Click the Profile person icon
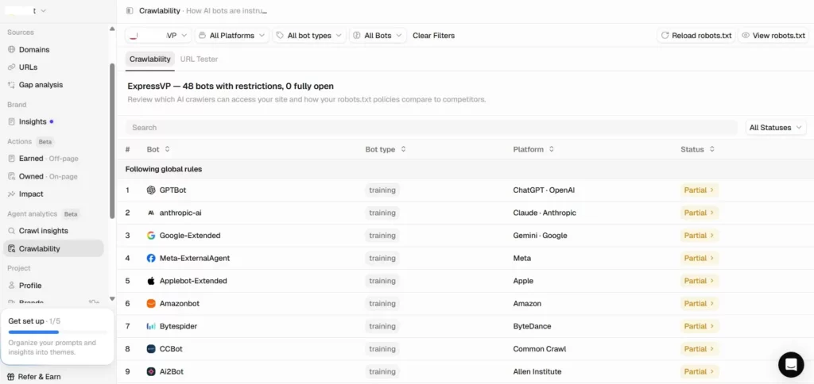The height and width of the screenshot is (384, 814). pos(11,286)
